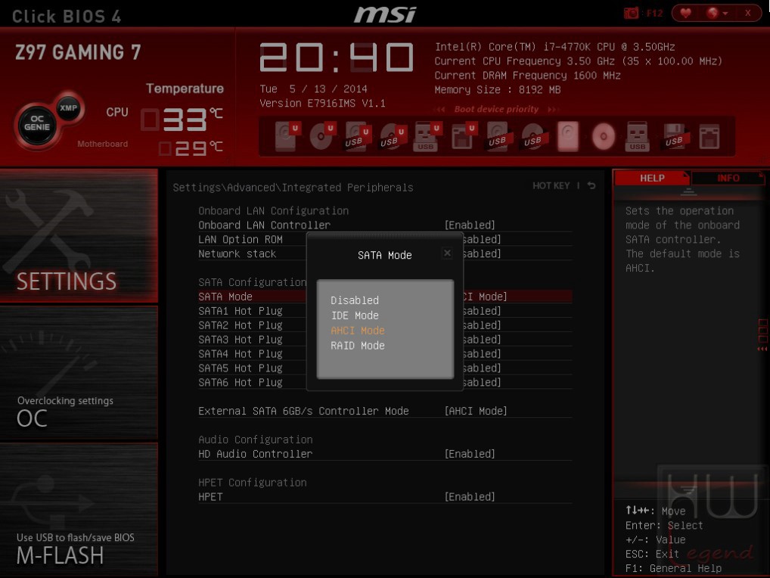Choose AHCI Mode in the SATA Mode popup

click(358, 331)
